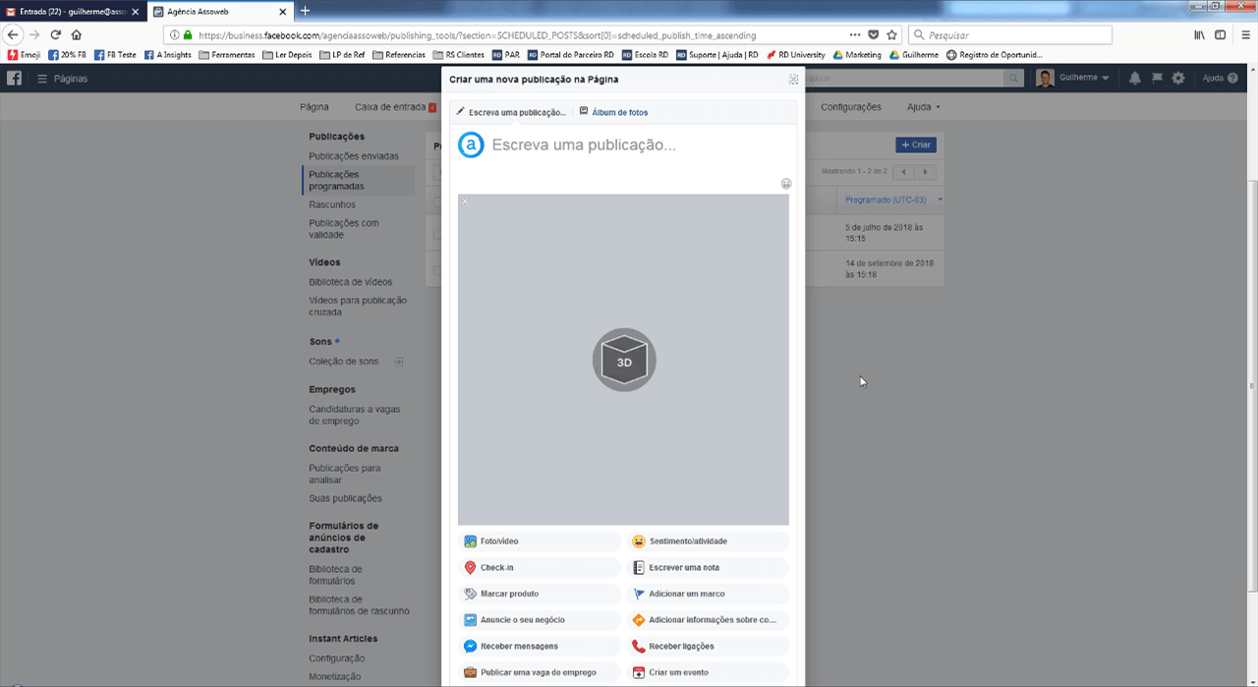Open the notifications bell

coord(1135,79)
